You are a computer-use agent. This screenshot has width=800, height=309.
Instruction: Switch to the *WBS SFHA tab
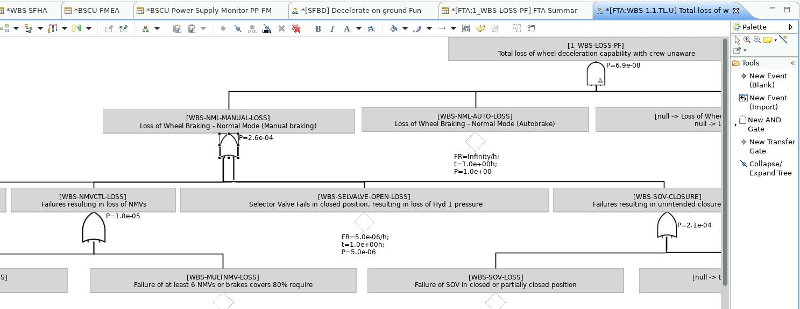[27, 10]
